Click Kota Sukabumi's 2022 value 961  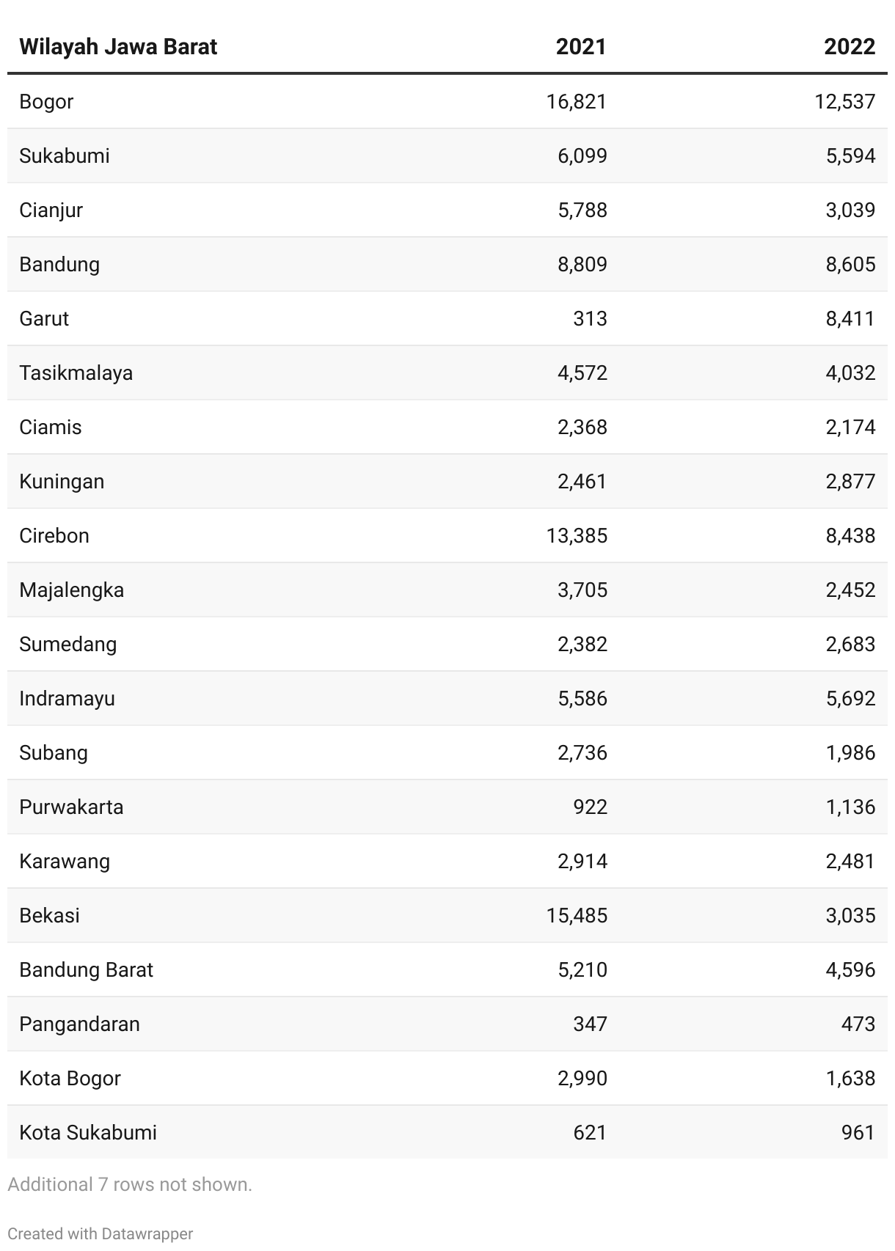858,1132
